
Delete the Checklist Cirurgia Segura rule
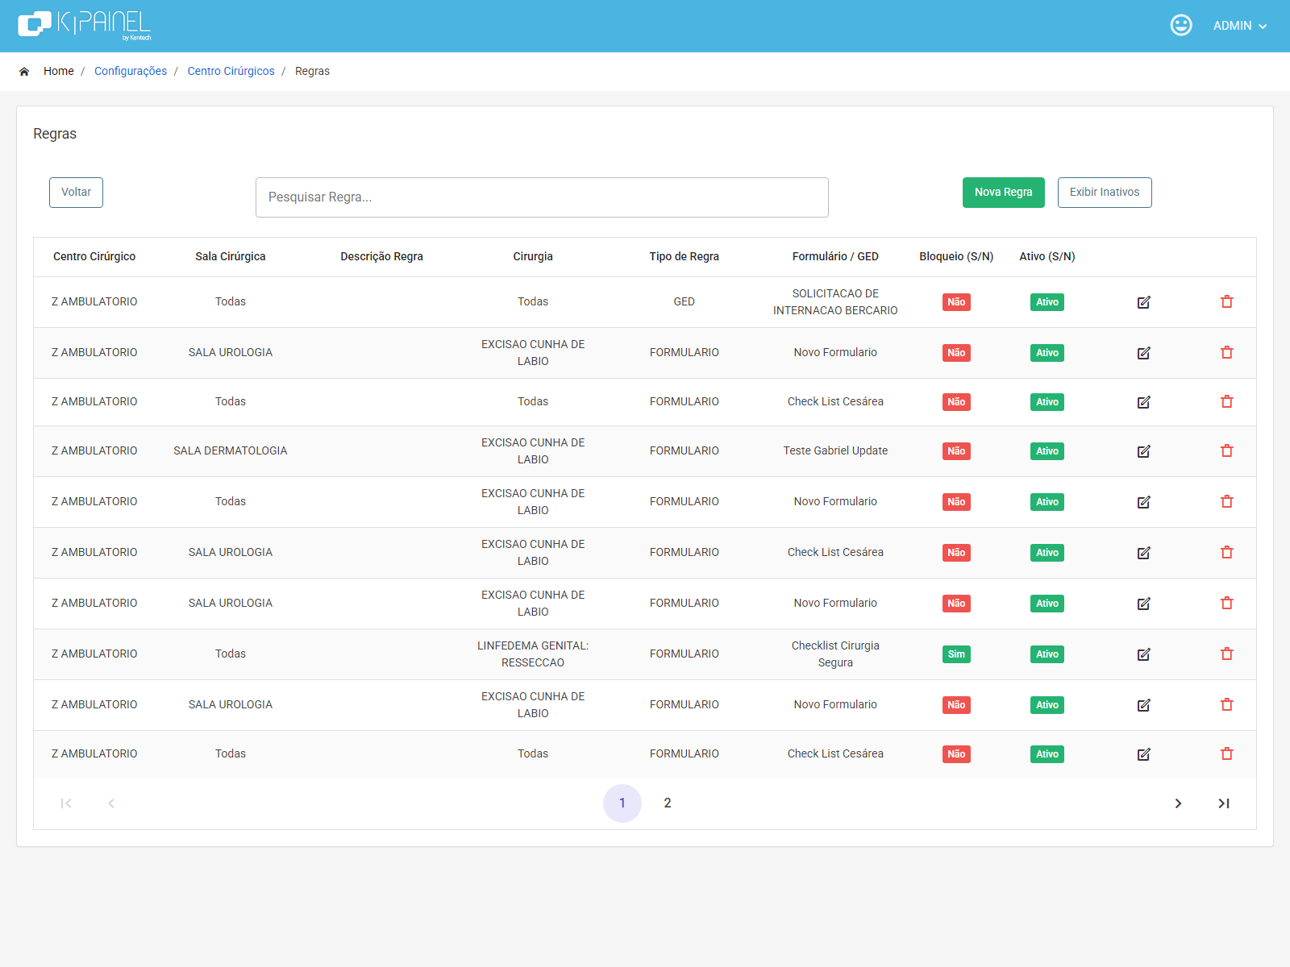(1227, 654)
